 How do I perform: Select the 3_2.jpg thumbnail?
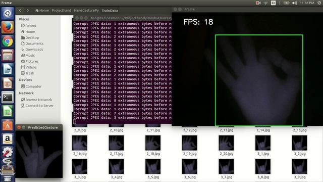coord(299,143)
